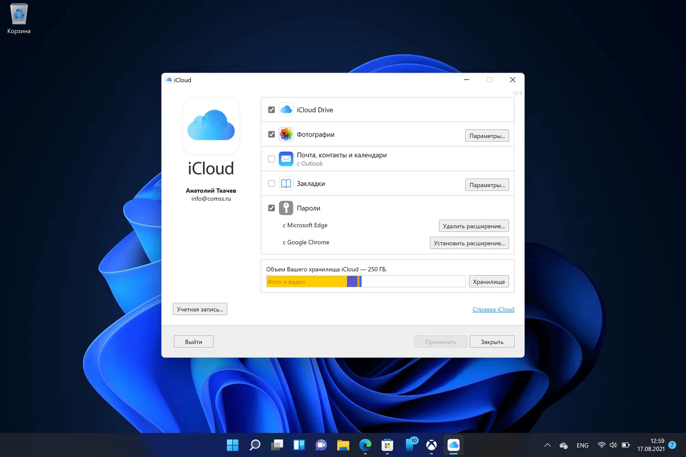Click the iCloud Drive cloud icon

tap(286, 110)
